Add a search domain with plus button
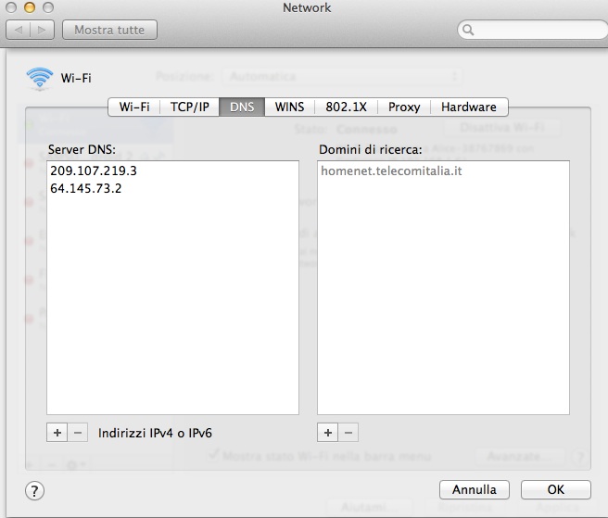 (327, 433)
